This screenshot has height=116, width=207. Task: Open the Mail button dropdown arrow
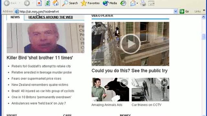click(x=137, y=3)
